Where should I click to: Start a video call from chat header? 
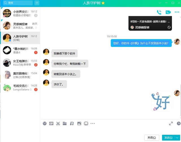[x=168, y=12]
